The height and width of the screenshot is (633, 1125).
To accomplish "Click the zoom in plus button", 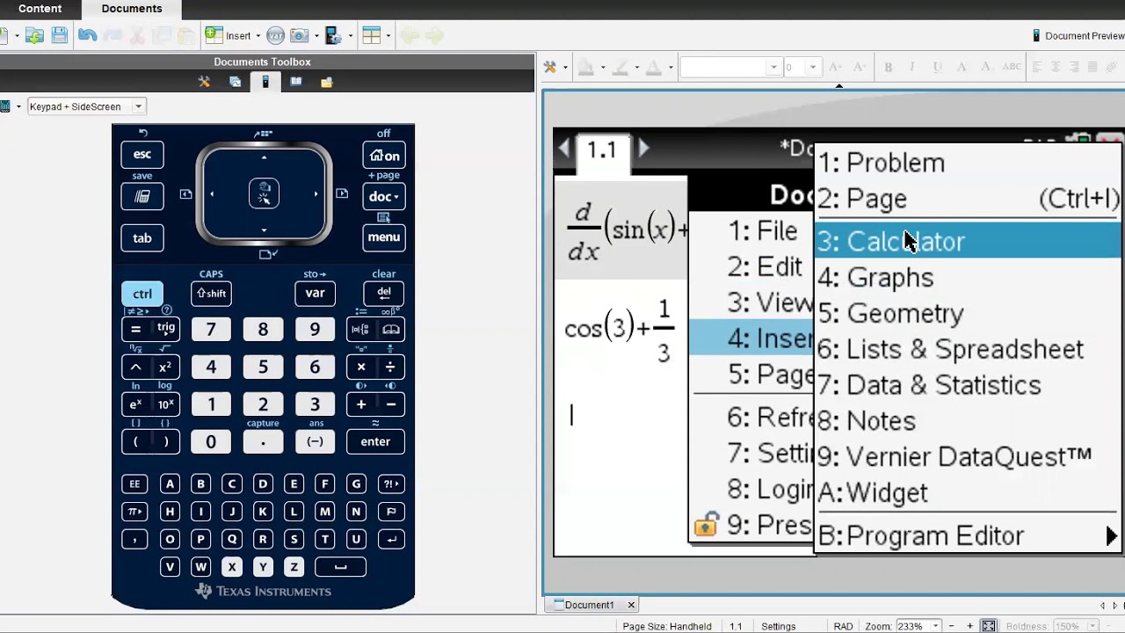I will (x=969, y=626).
